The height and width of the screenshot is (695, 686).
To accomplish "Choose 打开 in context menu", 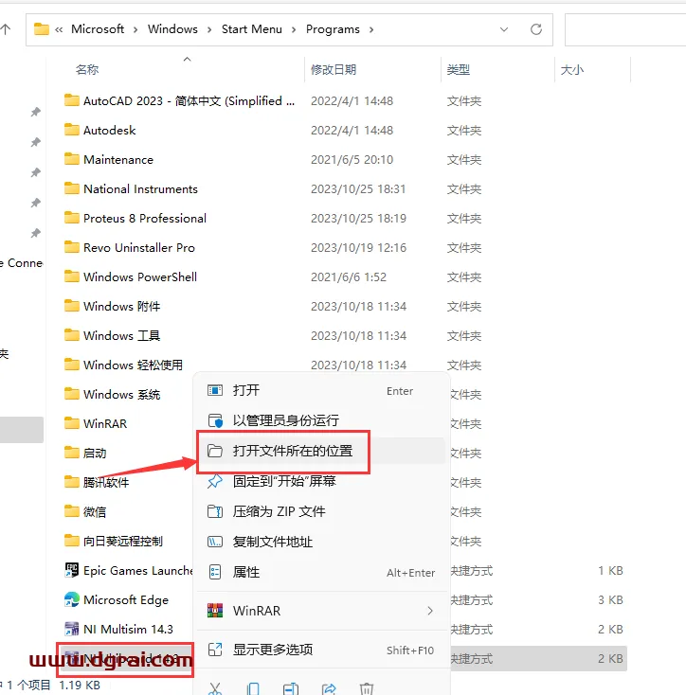I will pyautogui.click(x=321, y=390).
